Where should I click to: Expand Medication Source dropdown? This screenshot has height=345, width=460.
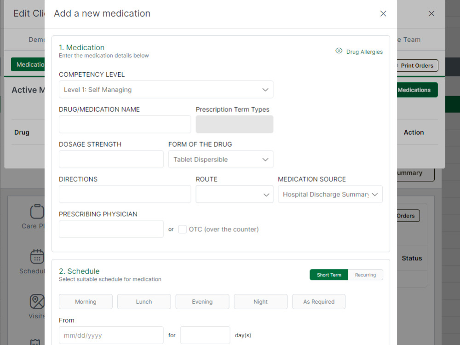330,194
